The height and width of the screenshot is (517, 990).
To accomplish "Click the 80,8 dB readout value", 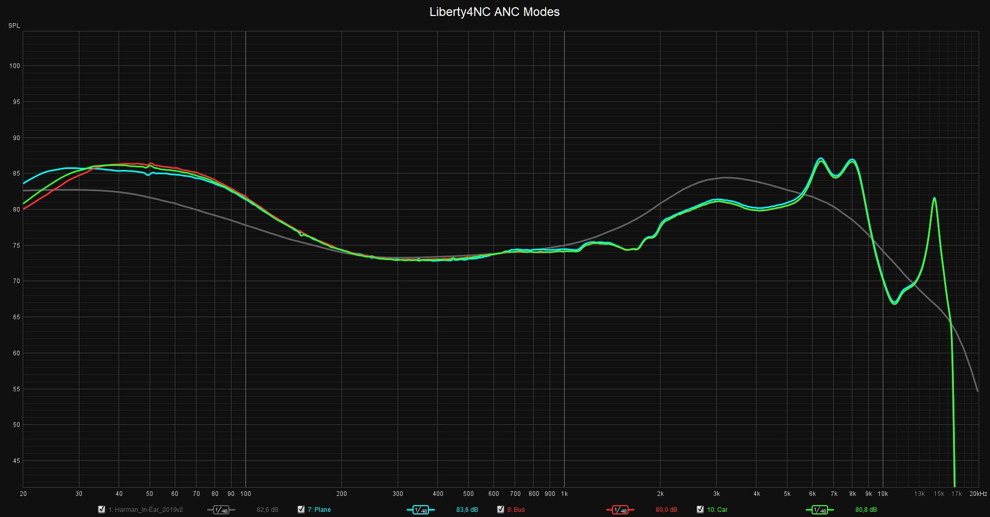I will click(866, 510).
